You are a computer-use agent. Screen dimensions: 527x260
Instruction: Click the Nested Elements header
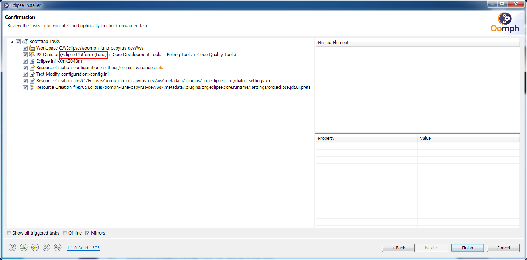(417, 43)
